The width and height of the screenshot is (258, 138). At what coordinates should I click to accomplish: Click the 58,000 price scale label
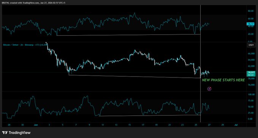click(x=251, y=78)
